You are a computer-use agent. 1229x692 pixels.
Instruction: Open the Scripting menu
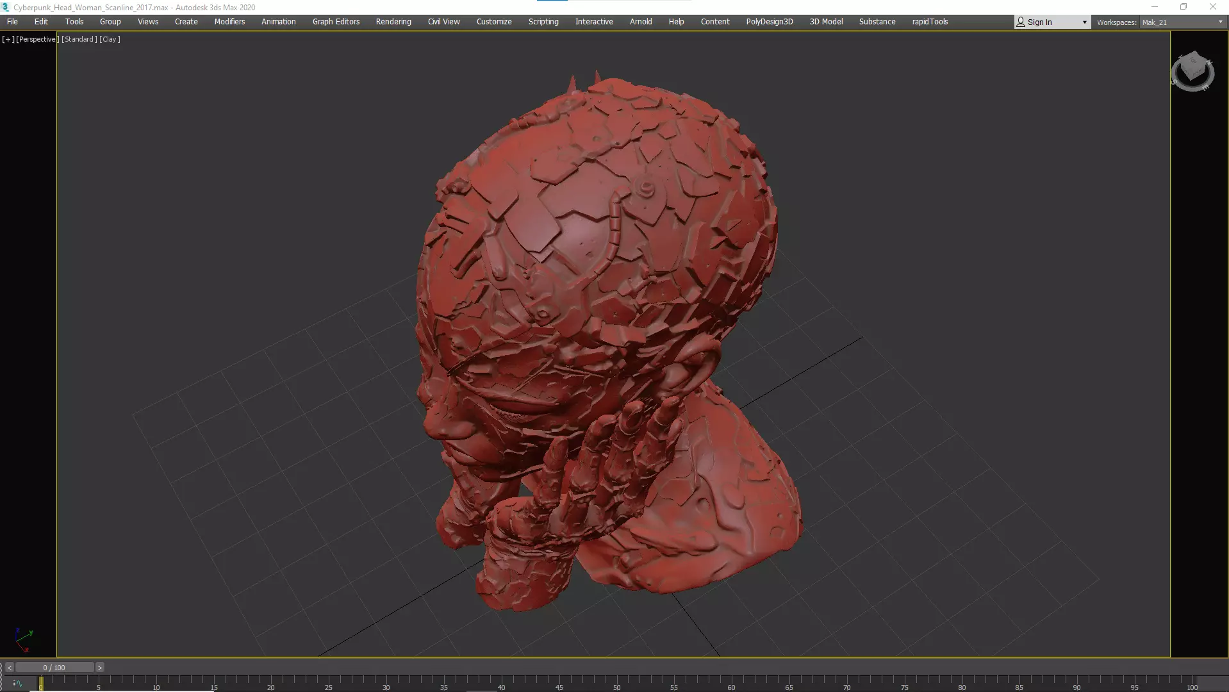coord(543,22)
